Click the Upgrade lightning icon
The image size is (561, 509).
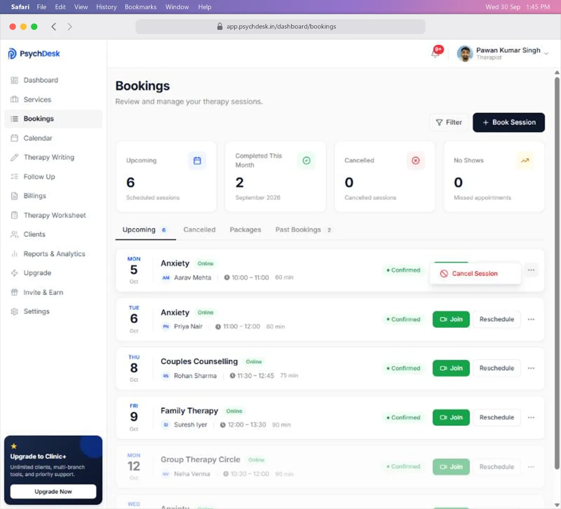point(14,273)
